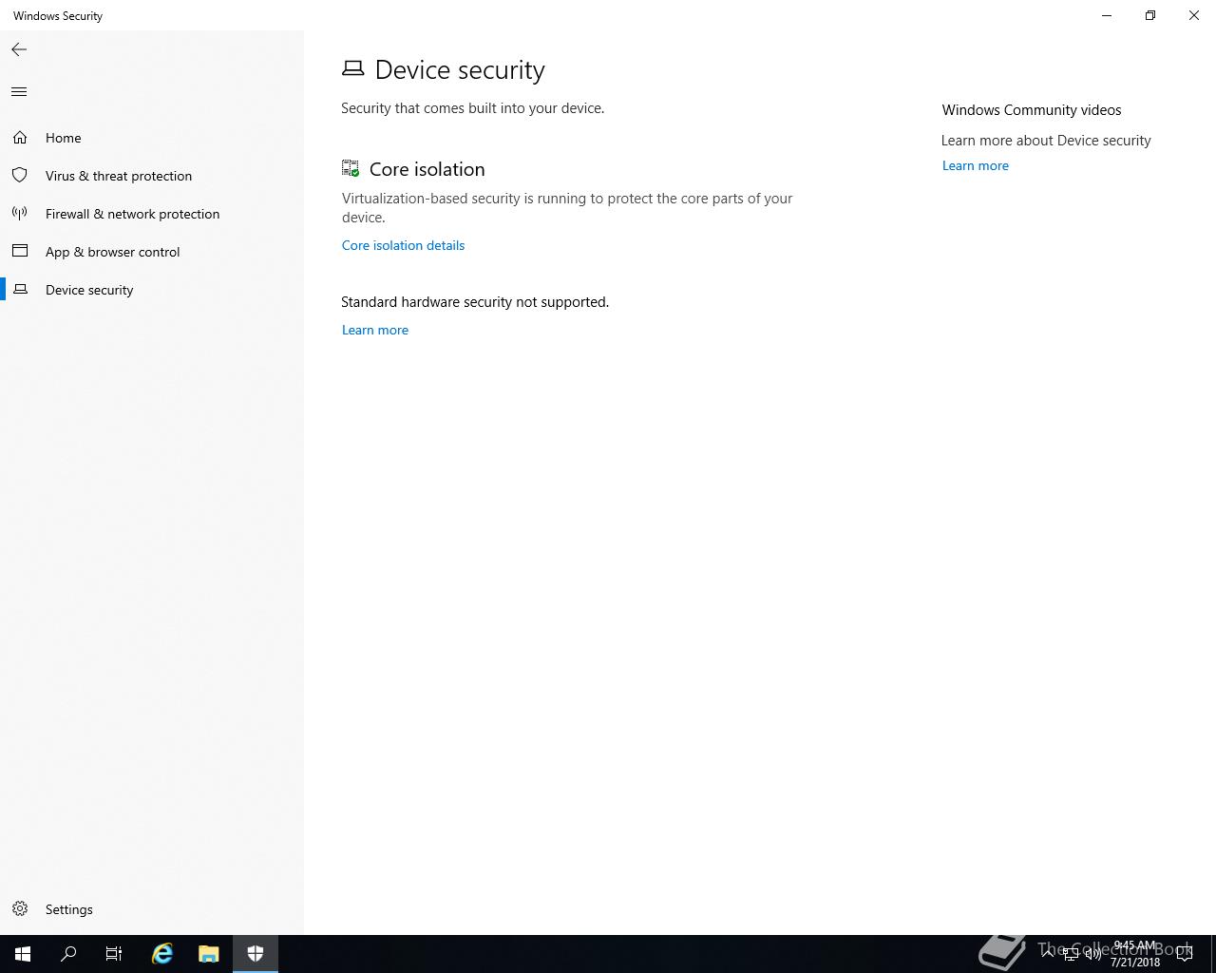Click 'Learn more about Device security' text

[x=1046, y=141]
